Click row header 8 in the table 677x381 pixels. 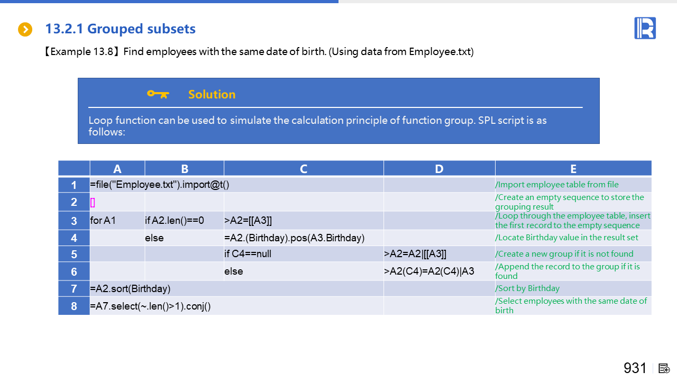click(x=74, y=306)
